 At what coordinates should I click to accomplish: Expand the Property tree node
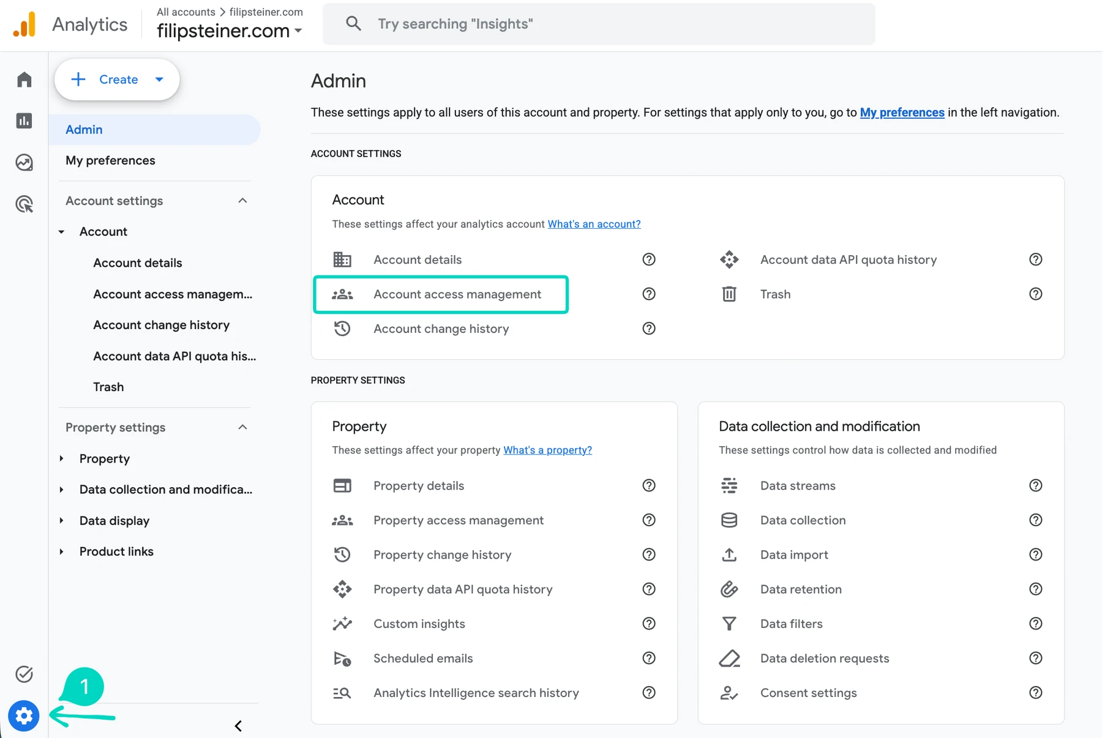(x=61, y=458)
